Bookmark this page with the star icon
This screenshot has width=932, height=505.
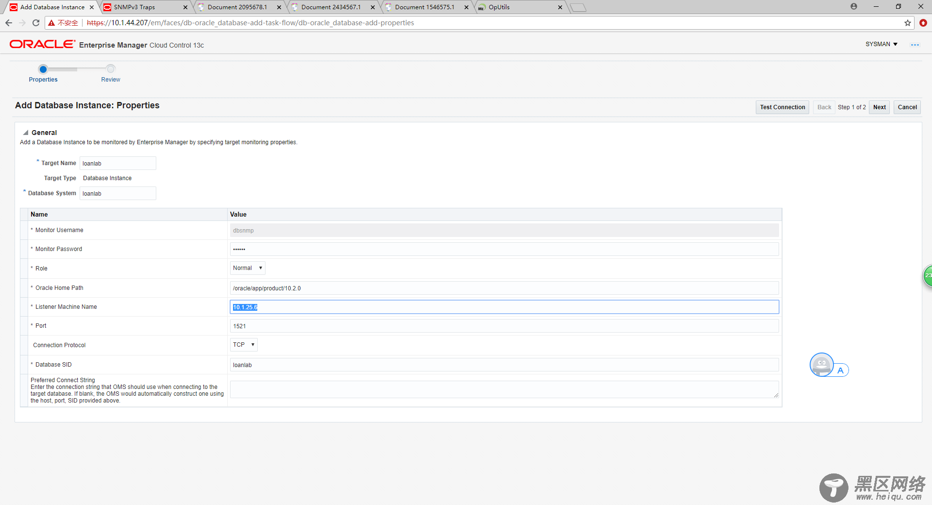[908, 23]
